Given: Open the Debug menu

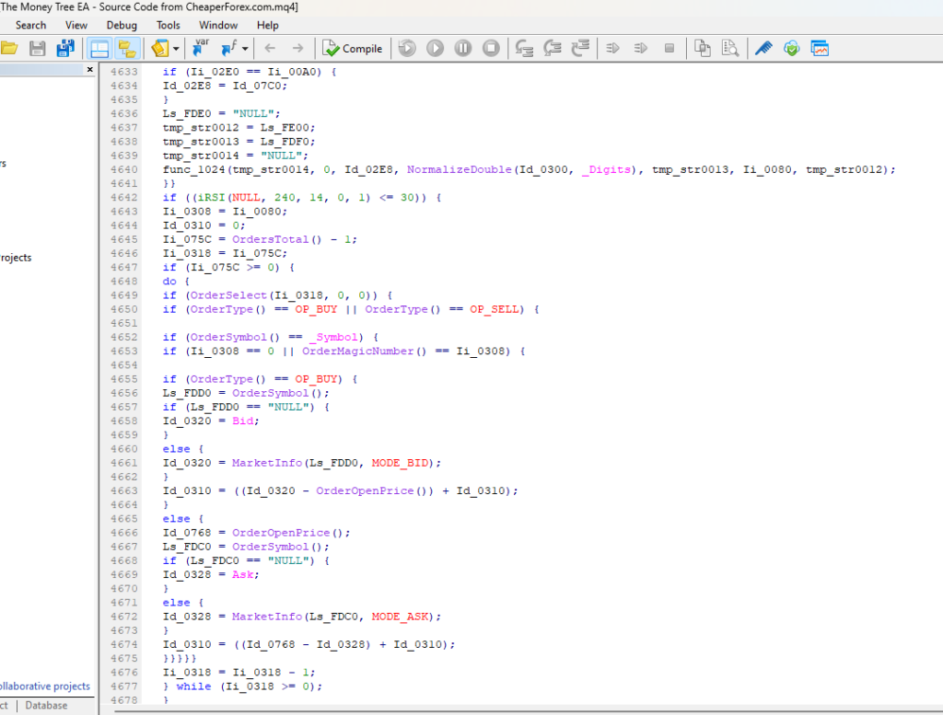Looking at the screenshot, I should point(122,25).
